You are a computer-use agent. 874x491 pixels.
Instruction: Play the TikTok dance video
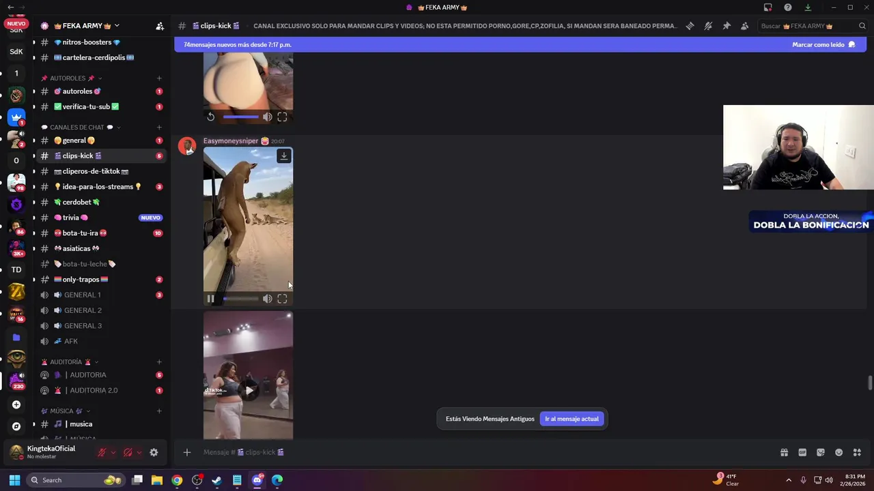click(249, 390)
